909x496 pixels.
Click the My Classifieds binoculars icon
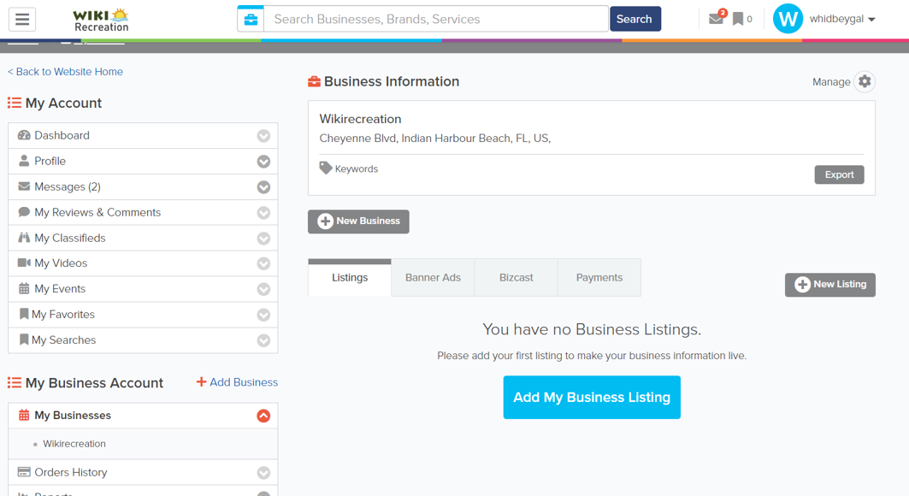coord(24,238)
